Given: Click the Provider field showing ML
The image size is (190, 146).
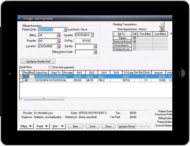Looking at the screenshot, I should (x=47, y=41).
